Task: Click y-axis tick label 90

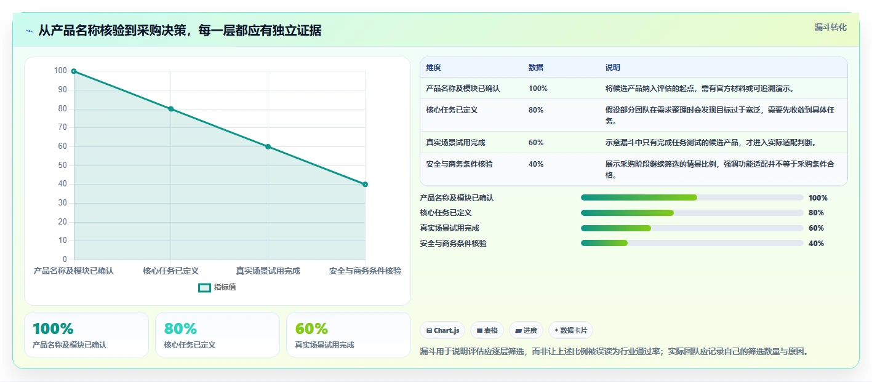Action: (62, 90)
